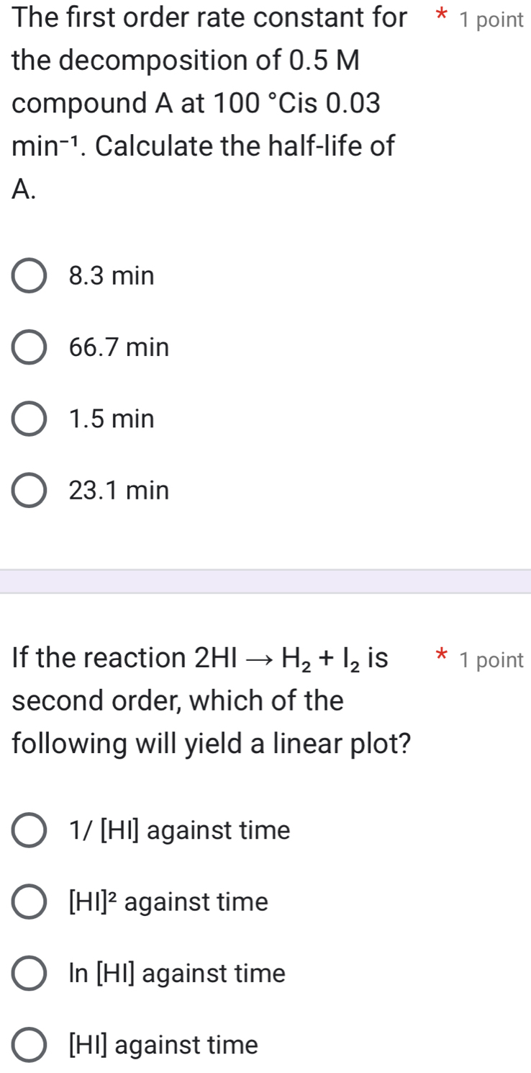Click the '[HI]² against time' label text
Image resolution: width=531 pixels, height=1073 pixels.
point(168,902)
